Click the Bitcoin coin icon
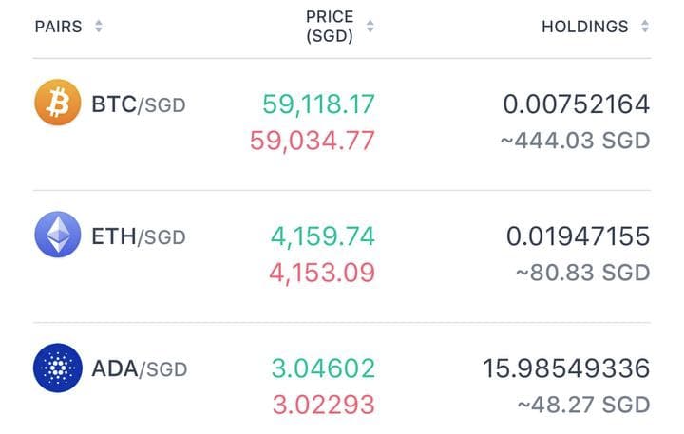 (58, 103)
